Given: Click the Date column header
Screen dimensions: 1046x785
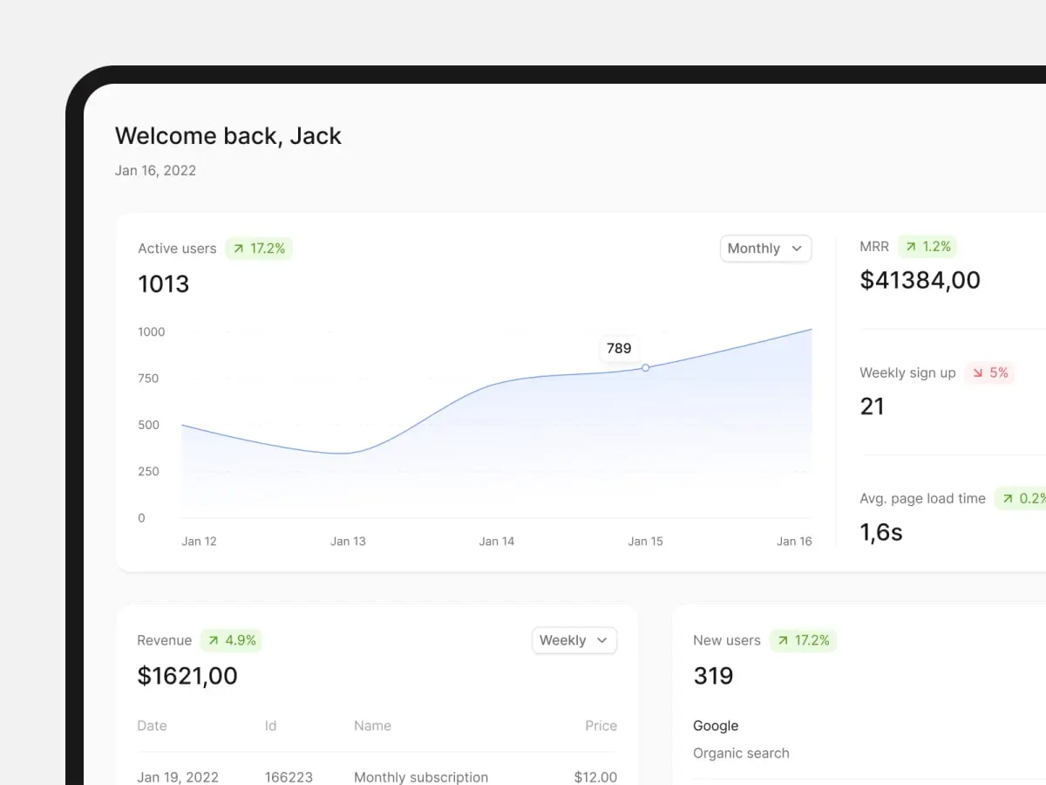Looking at the screenshot, I should [152, 726].
